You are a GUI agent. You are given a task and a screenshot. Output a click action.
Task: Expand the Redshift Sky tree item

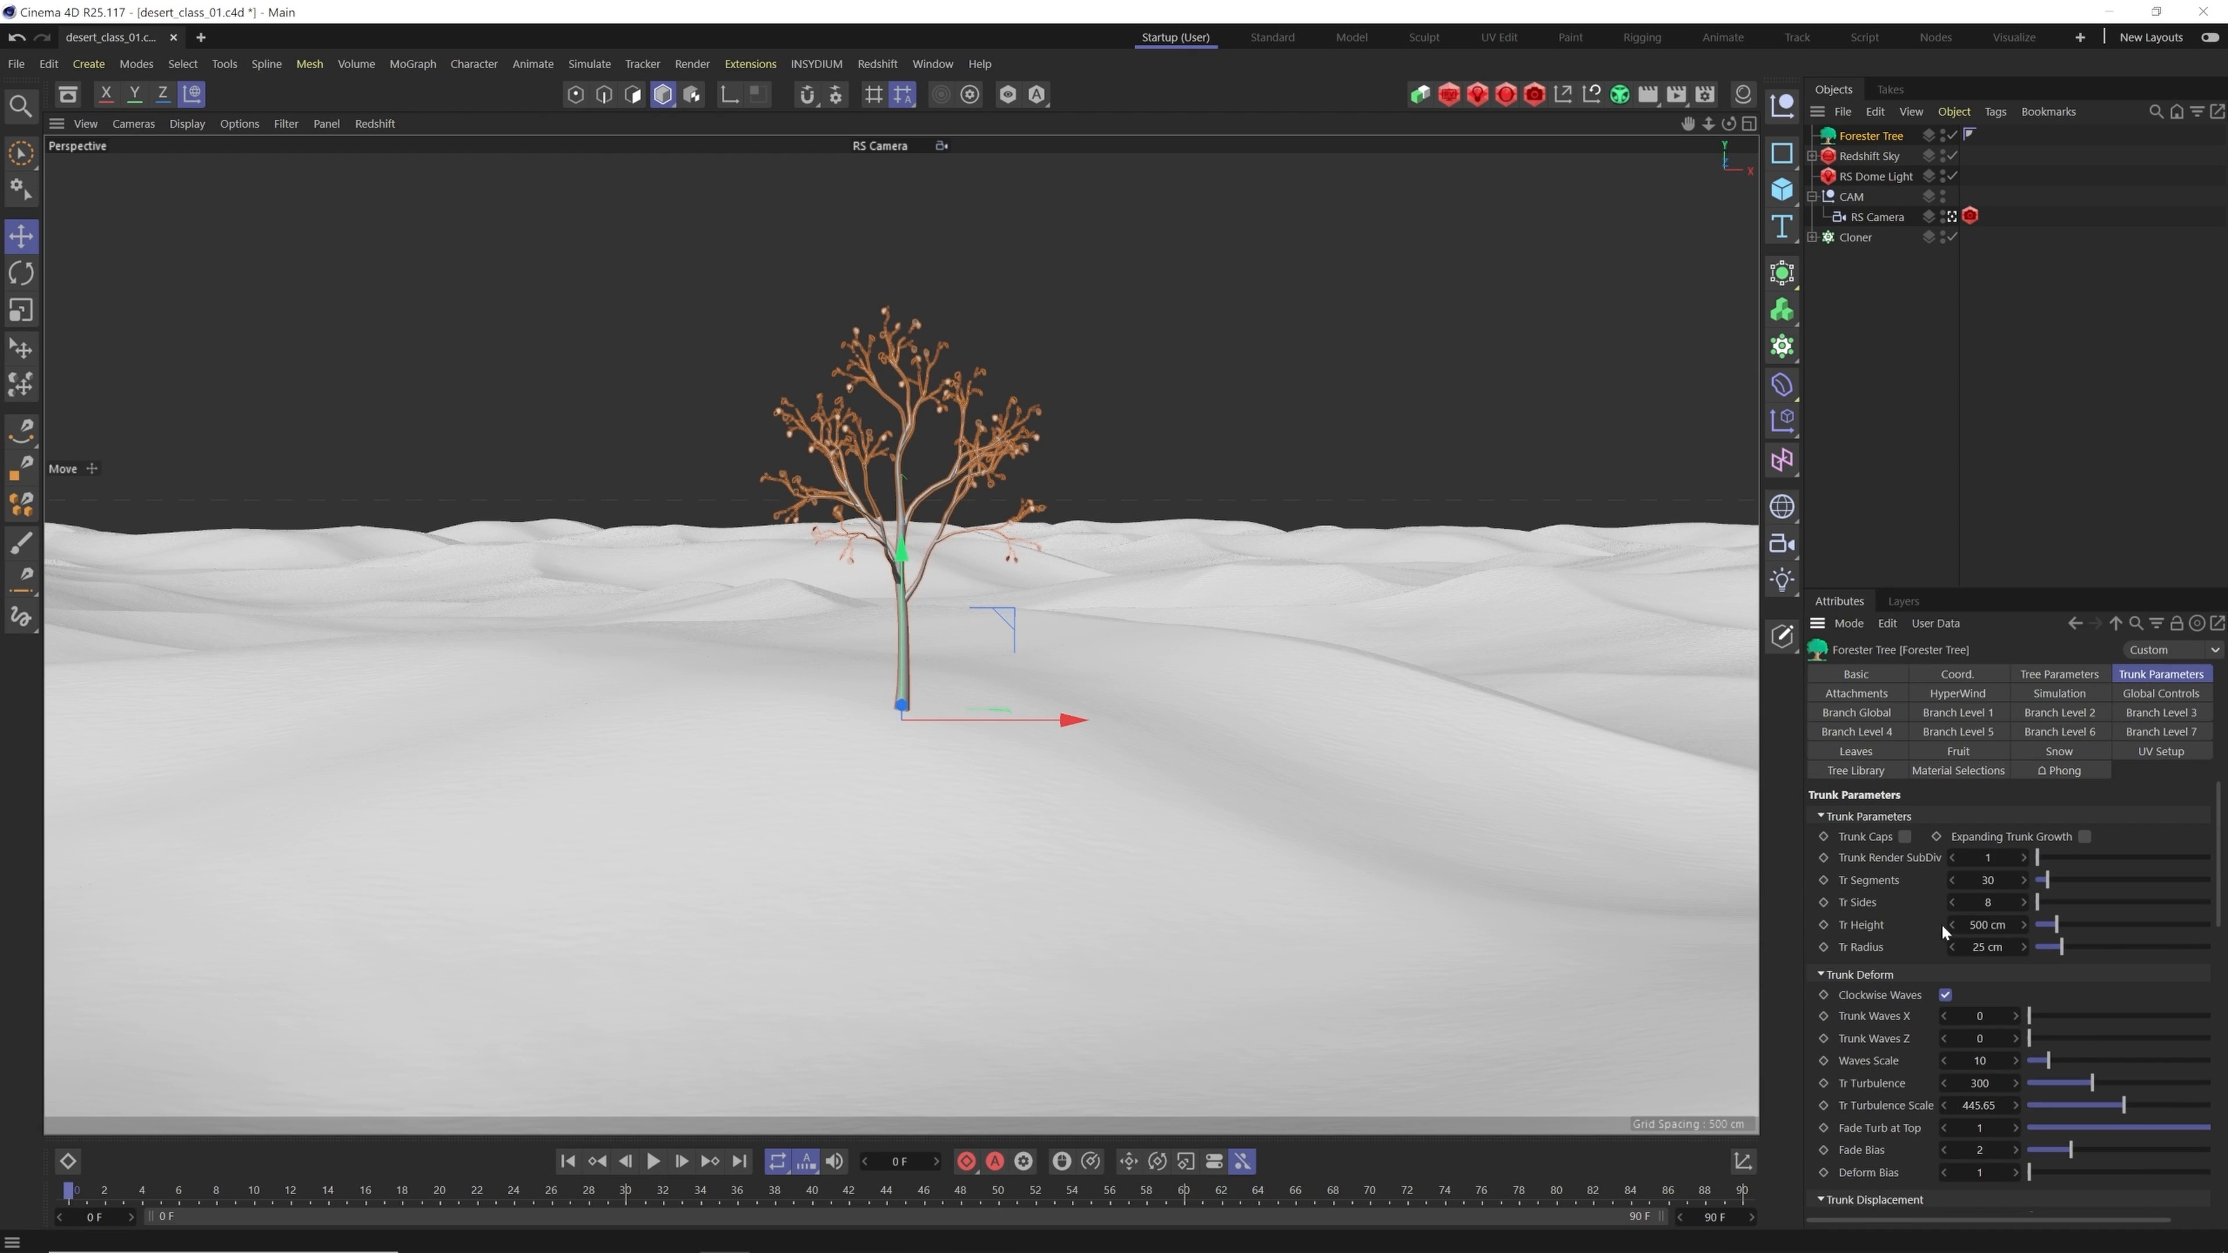pyautogui.click(x=1812, y=155)
